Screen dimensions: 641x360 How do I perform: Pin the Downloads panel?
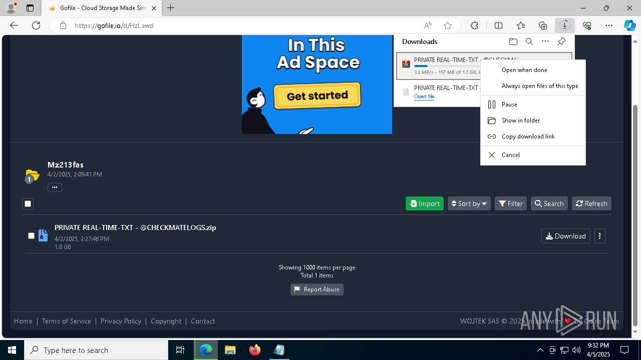(562, 41)
